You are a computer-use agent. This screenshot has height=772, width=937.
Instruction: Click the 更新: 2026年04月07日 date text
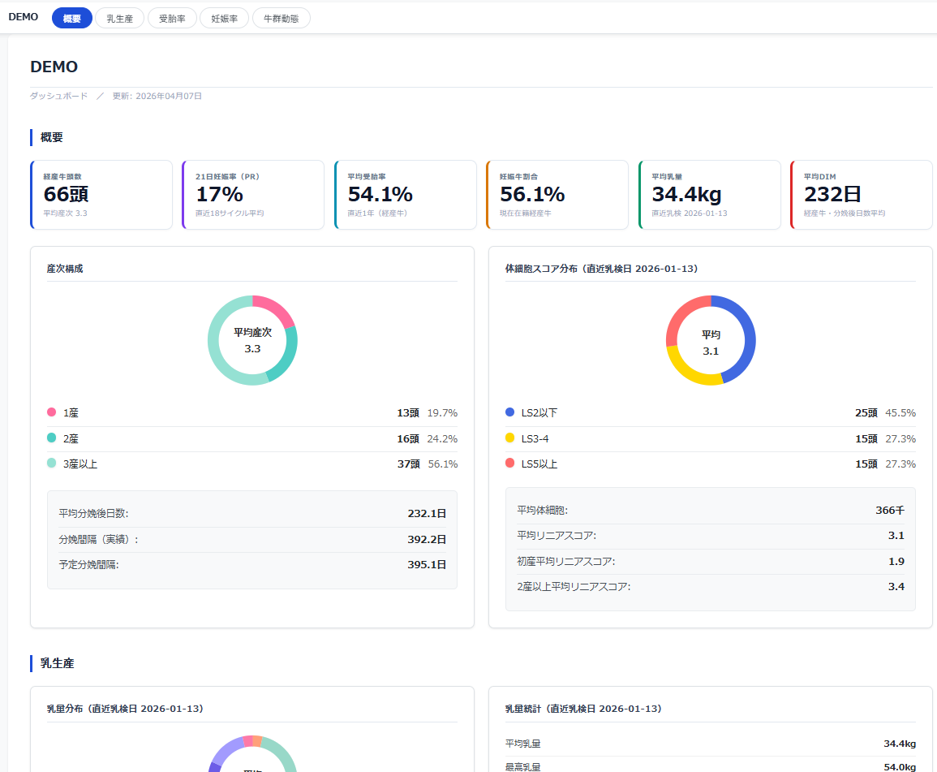[x=157, y=96]
